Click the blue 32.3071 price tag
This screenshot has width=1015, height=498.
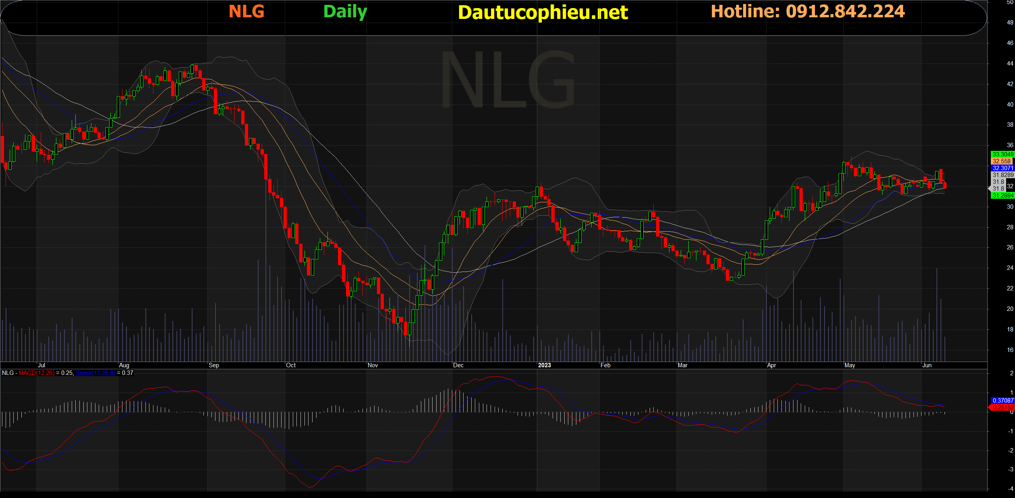coord(1002,168)
